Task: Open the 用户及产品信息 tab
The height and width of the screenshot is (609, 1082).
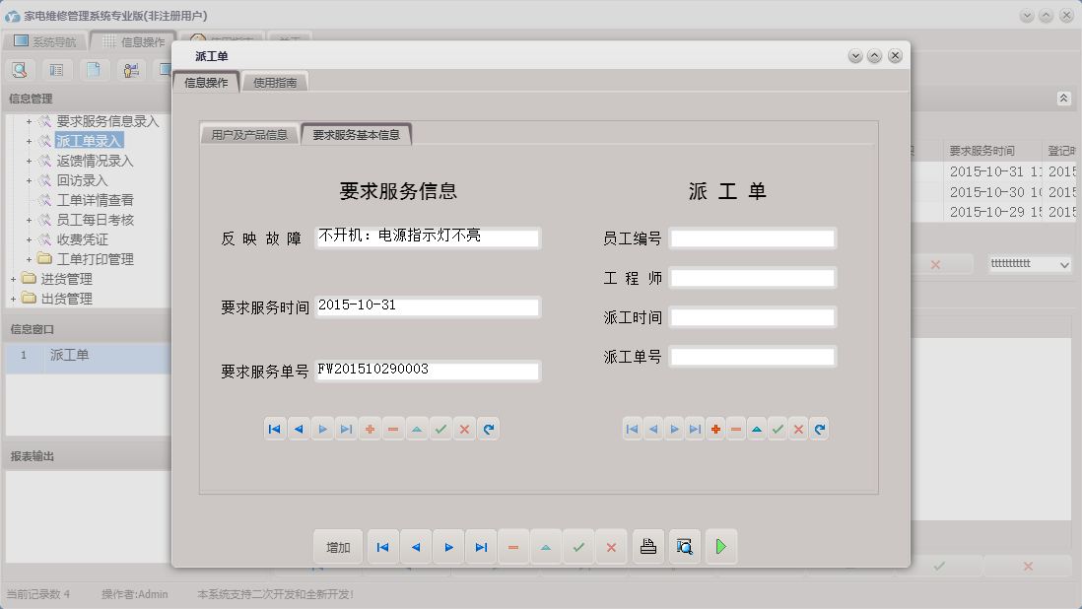Action: tap(250, 134)
